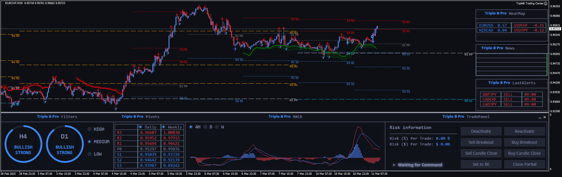Click the current price marker on the price axis
562x177 pixels.
(555, 29)
